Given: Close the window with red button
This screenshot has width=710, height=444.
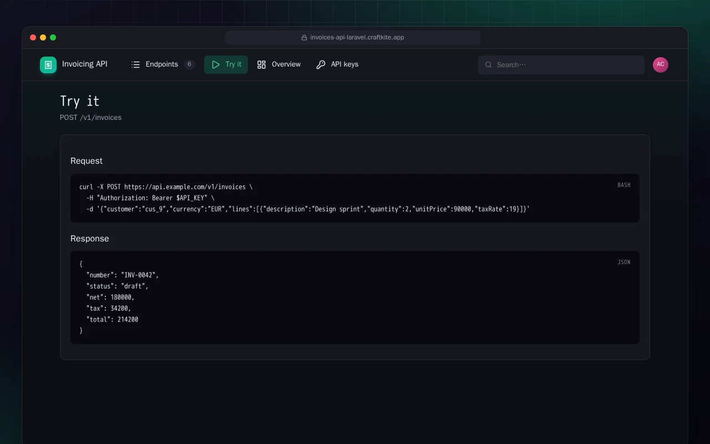Looking at the screenshot, I should coord(33,38).
